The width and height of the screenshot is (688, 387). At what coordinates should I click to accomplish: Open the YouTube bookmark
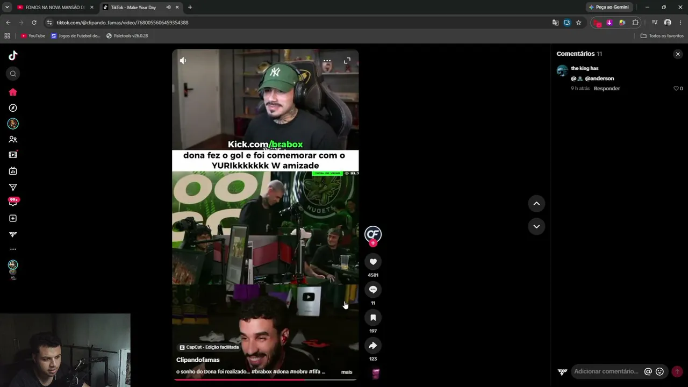tap(33, 36)
